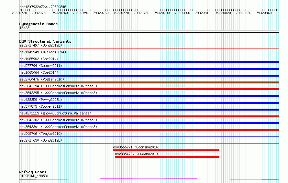This screenshot has height=183, width=288.
Task: Click esv2717630 (Wong2012b) label
Action: point(41,140)
